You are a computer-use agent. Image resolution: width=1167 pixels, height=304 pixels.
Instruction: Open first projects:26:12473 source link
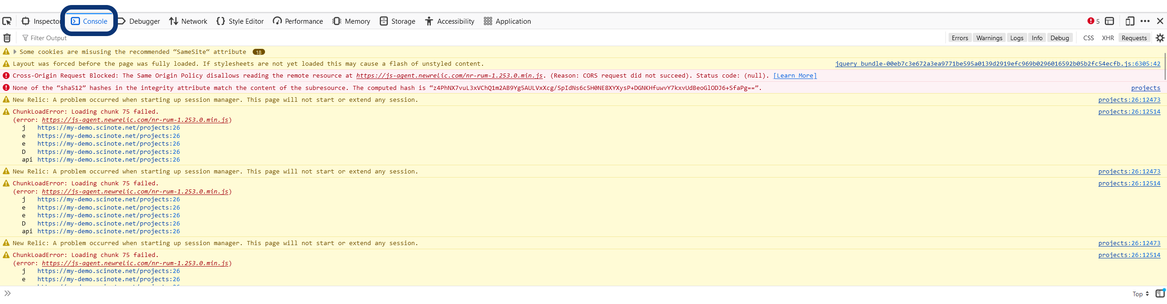pos(1129,100)
